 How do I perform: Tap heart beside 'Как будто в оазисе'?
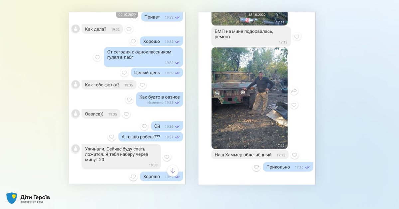130,100
